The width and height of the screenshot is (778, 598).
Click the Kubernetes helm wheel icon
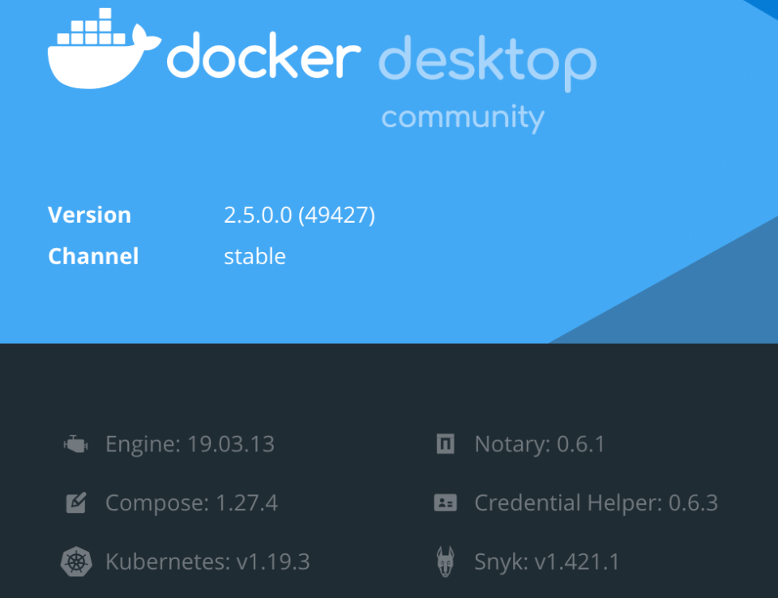[x=76, y=562]
